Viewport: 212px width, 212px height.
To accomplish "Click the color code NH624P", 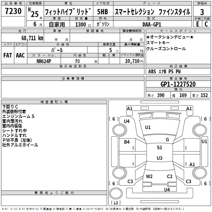I will click(44, 61).
